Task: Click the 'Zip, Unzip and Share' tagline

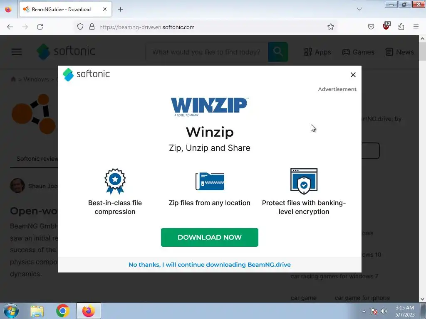Action: 210,148
